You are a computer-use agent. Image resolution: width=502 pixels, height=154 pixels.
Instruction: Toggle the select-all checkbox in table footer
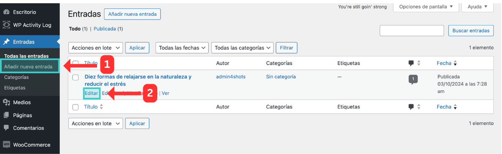click(76, 107)
